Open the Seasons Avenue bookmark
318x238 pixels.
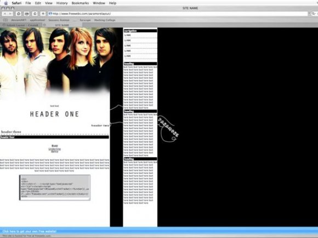click(59, 20)
